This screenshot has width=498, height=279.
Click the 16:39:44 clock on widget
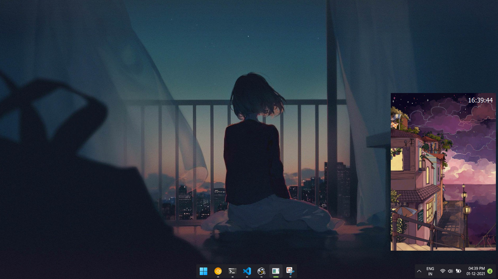point(480,100)
